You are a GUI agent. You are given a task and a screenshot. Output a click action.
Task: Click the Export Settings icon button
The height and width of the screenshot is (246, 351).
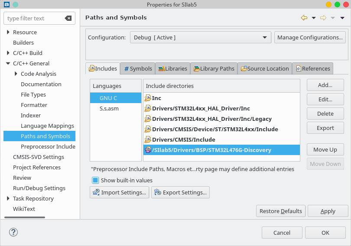pyautogui.click(x=180, y=192)
